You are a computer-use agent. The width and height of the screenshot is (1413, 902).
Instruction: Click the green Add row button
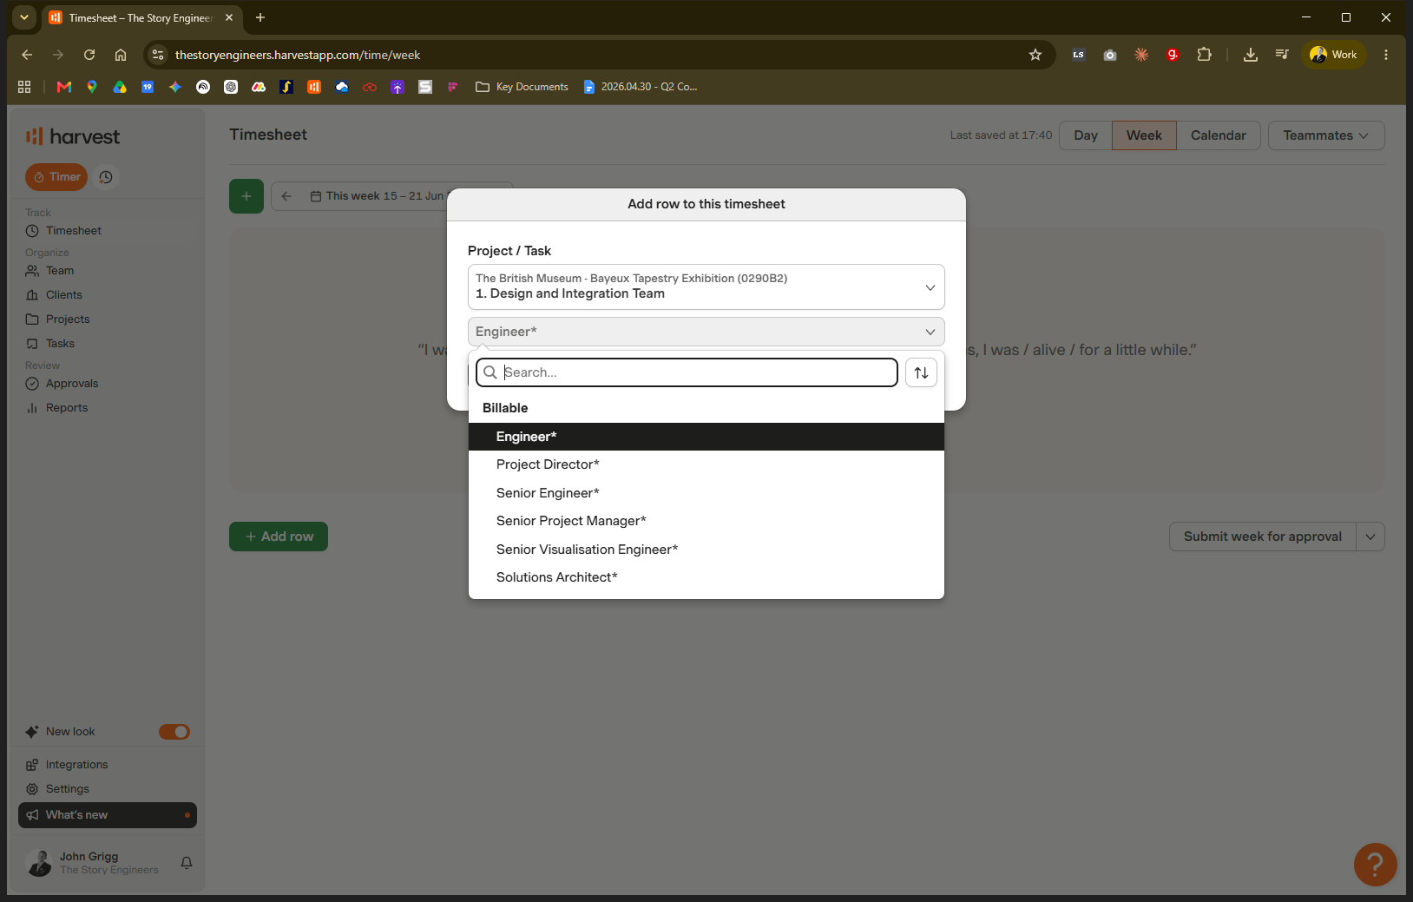[x=279, y=537]
